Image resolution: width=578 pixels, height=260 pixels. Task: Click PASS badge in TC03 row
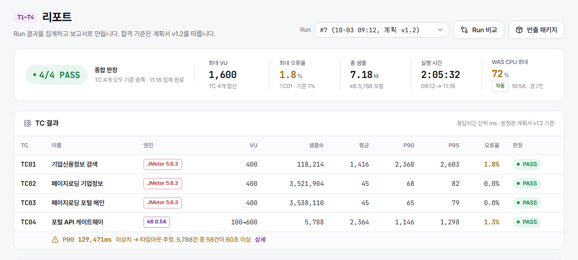(x=526, y=203)
